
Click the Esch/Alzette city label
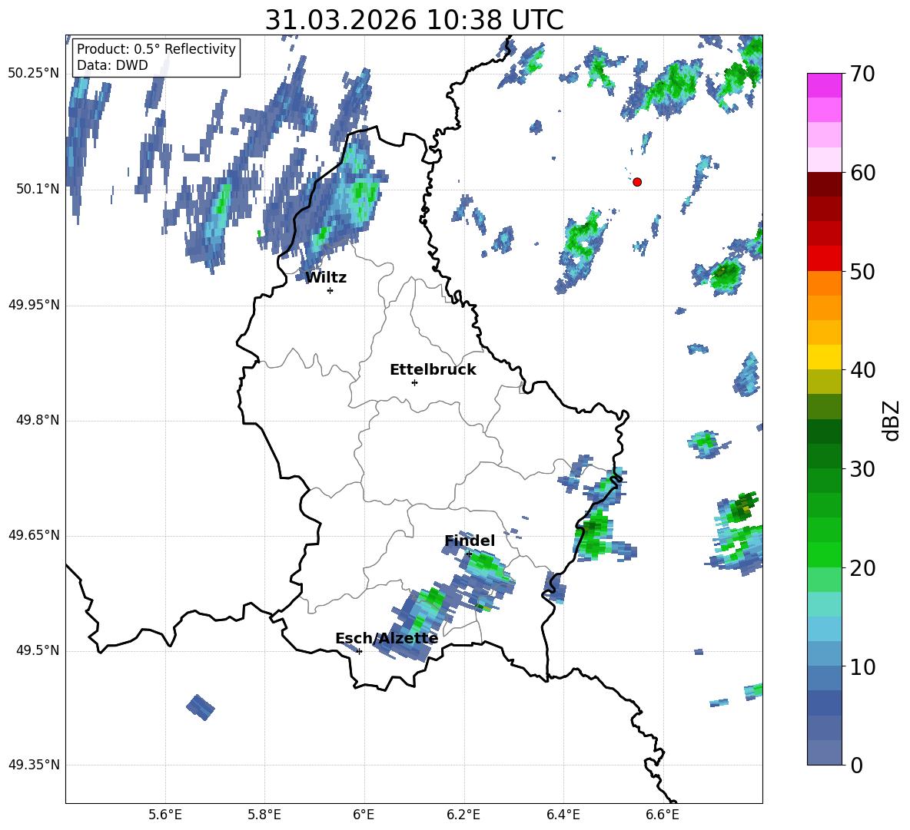point(387,639)
